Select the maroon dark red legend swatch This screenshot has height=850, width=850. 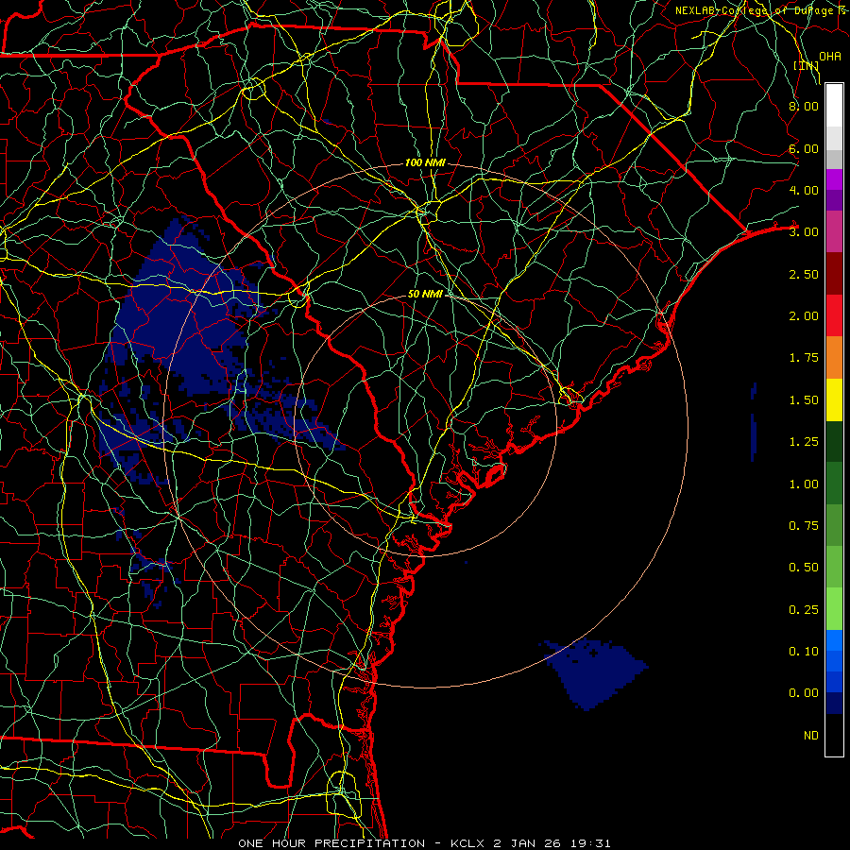(834, 274)
